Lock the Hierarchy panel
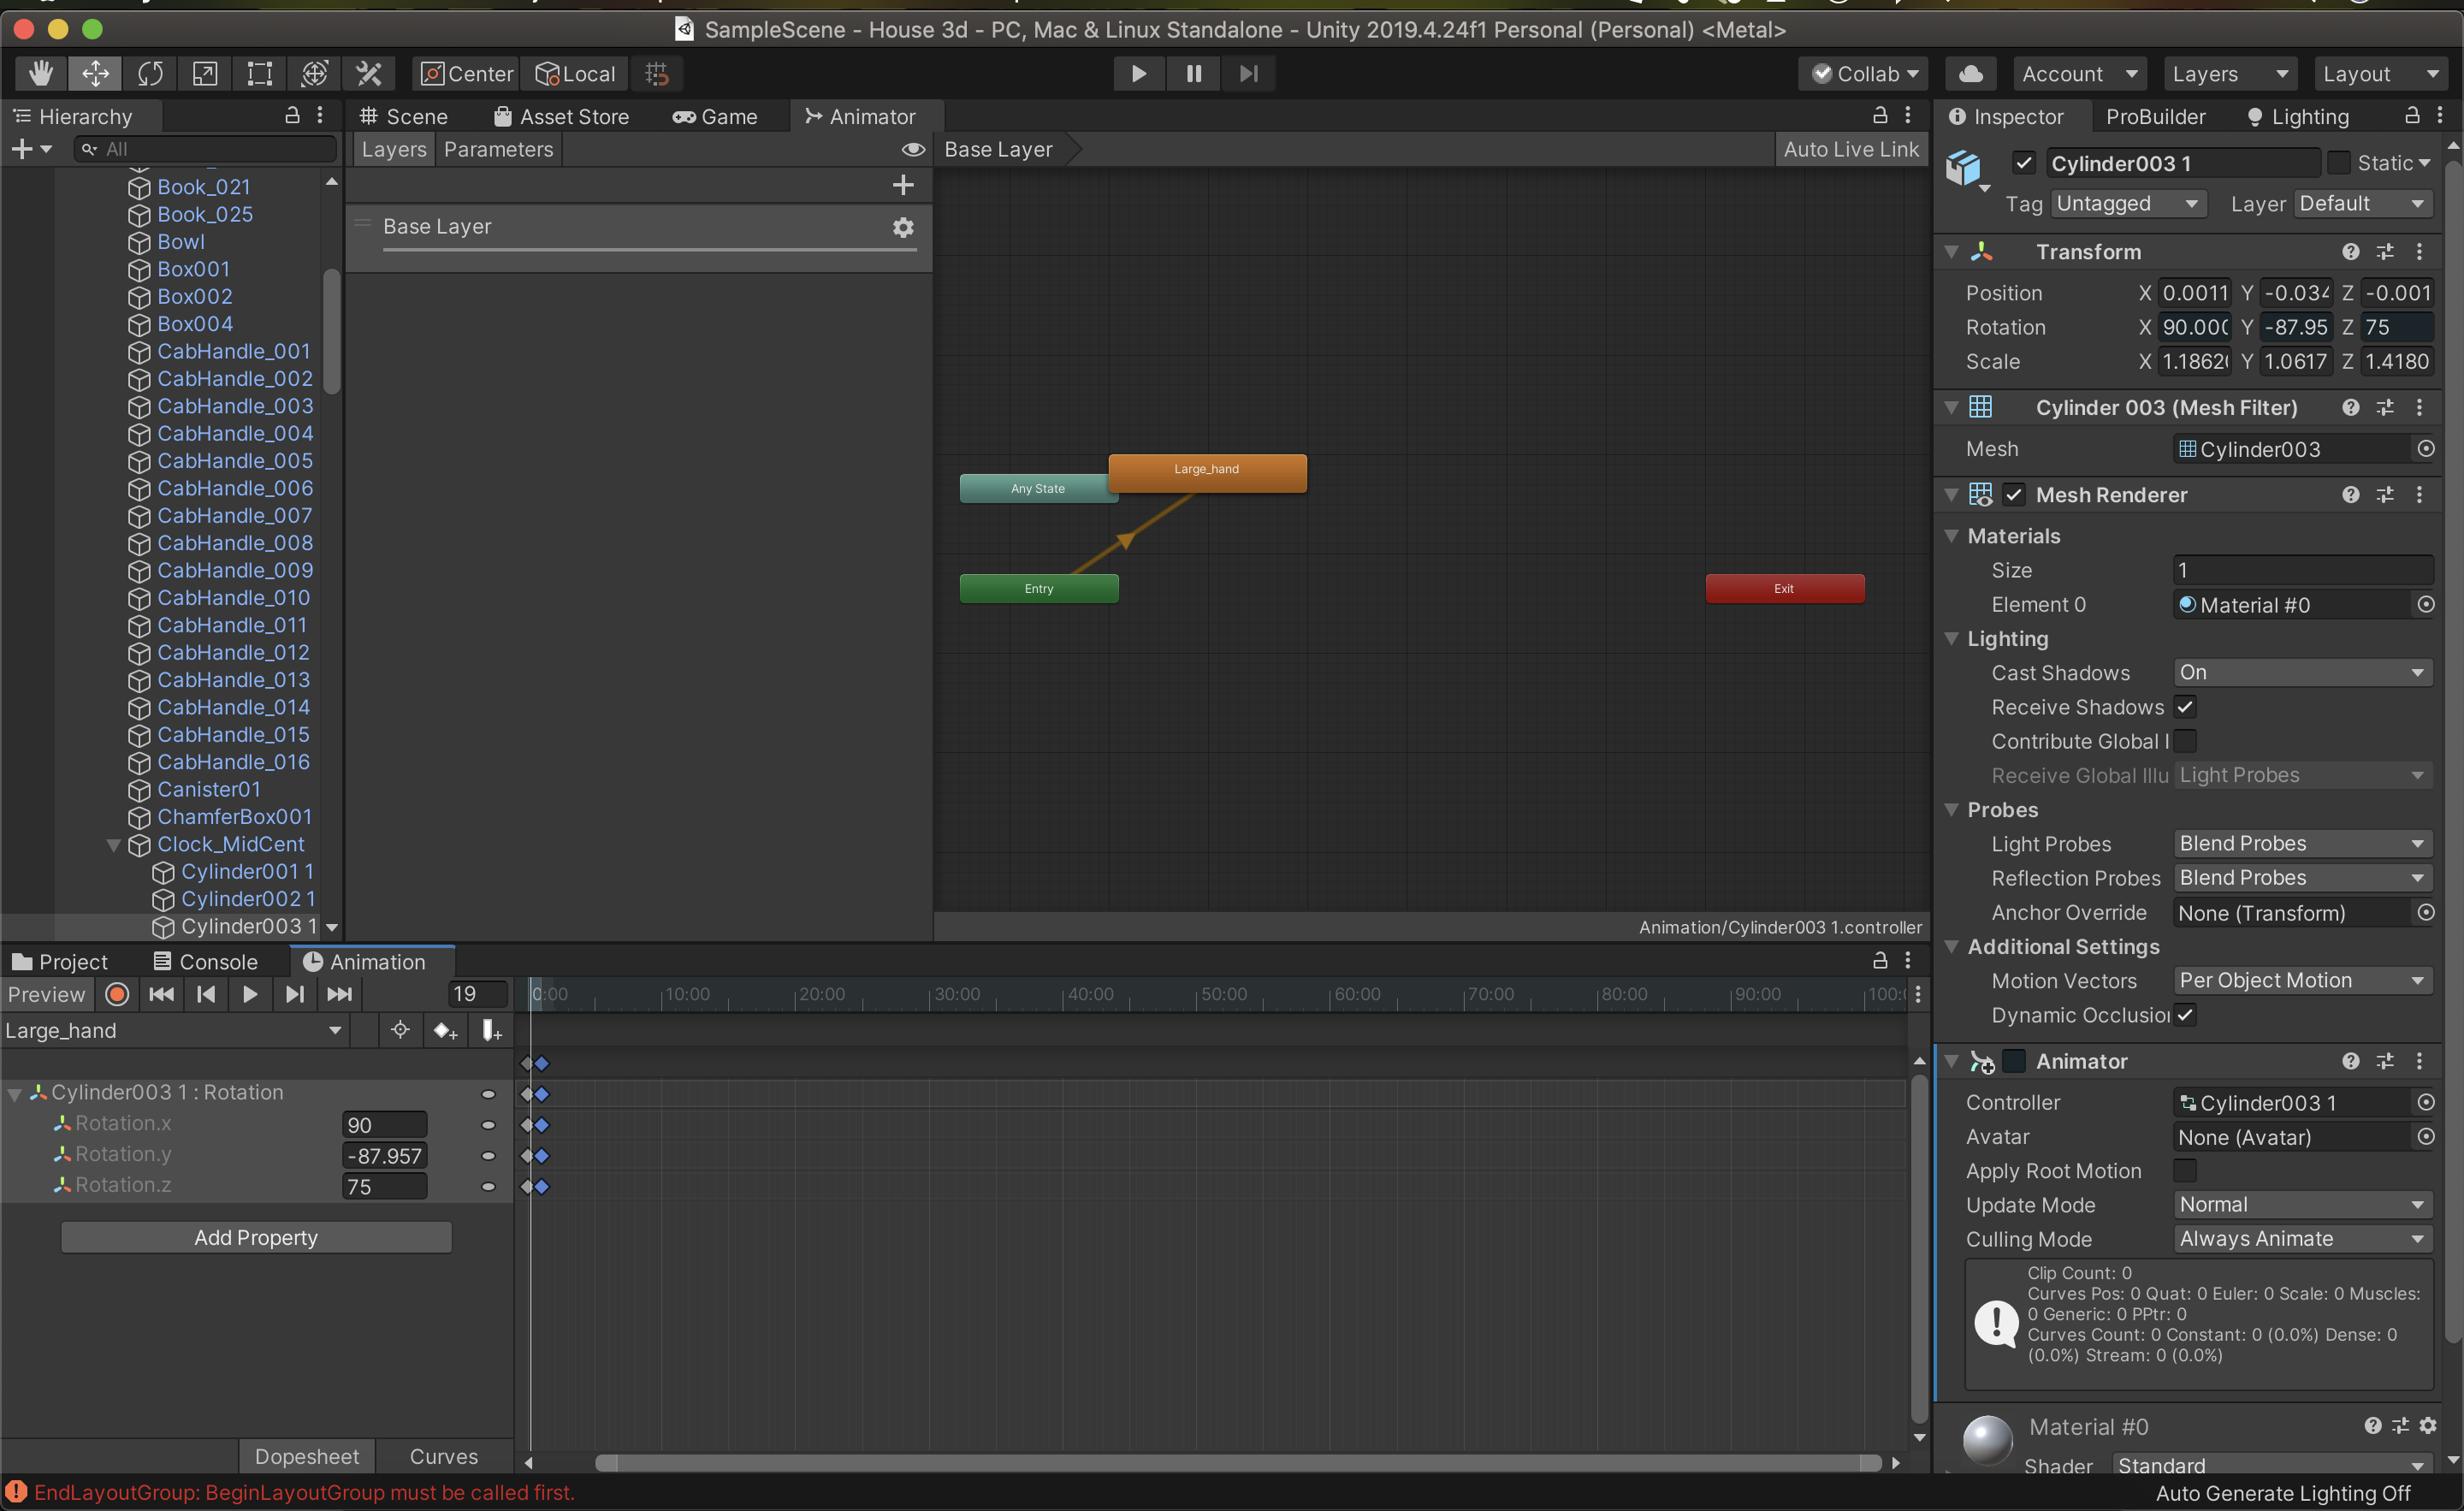 [x=292, y=115]
